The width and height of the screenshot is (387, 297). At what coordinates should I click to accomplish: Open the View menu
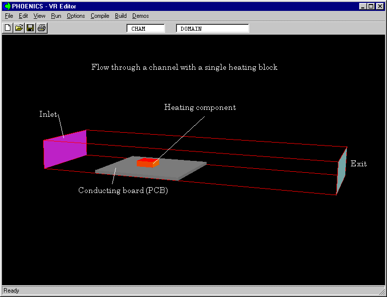click(39, 16)
